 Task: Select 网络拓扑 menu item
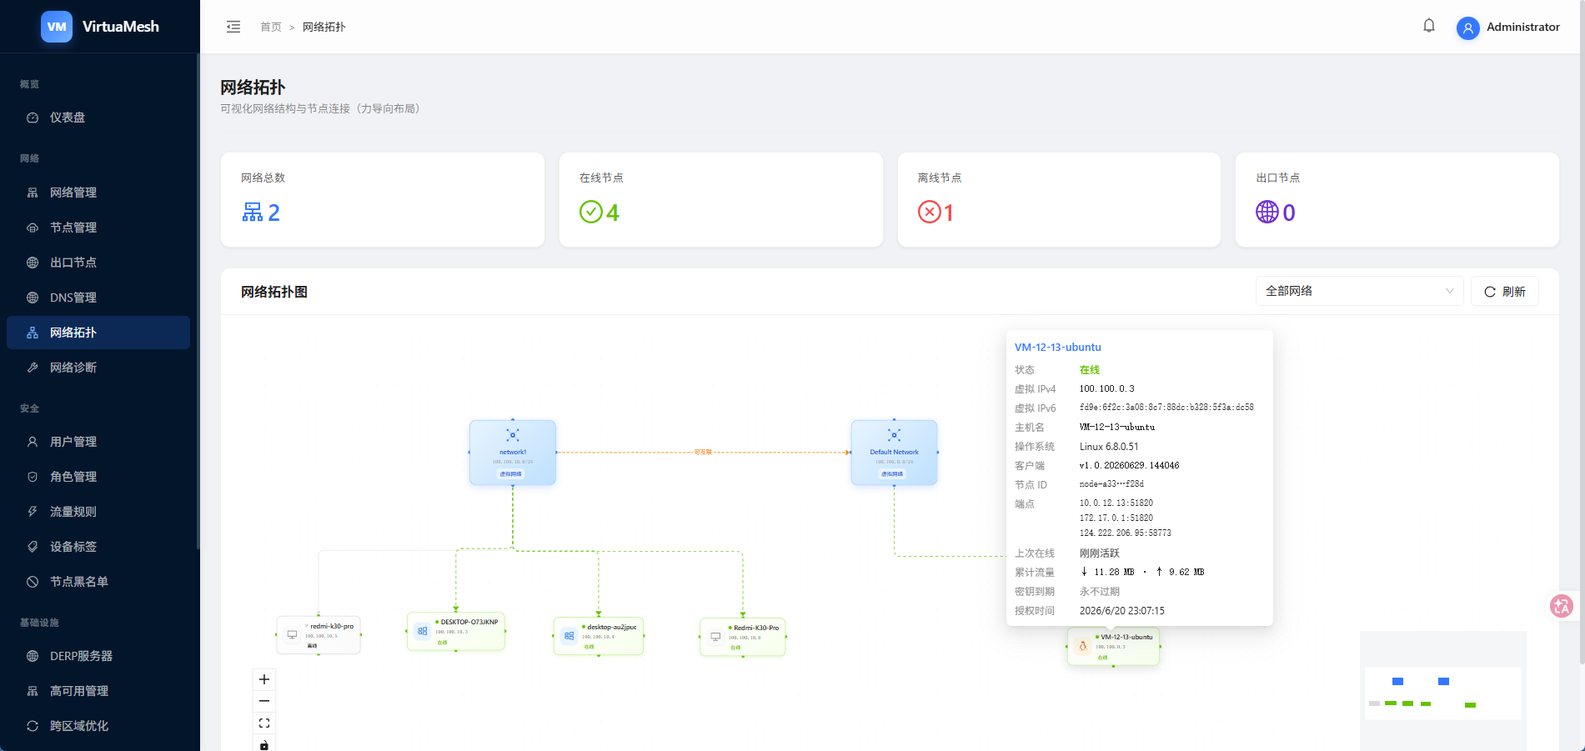click(x=98, y=333)
